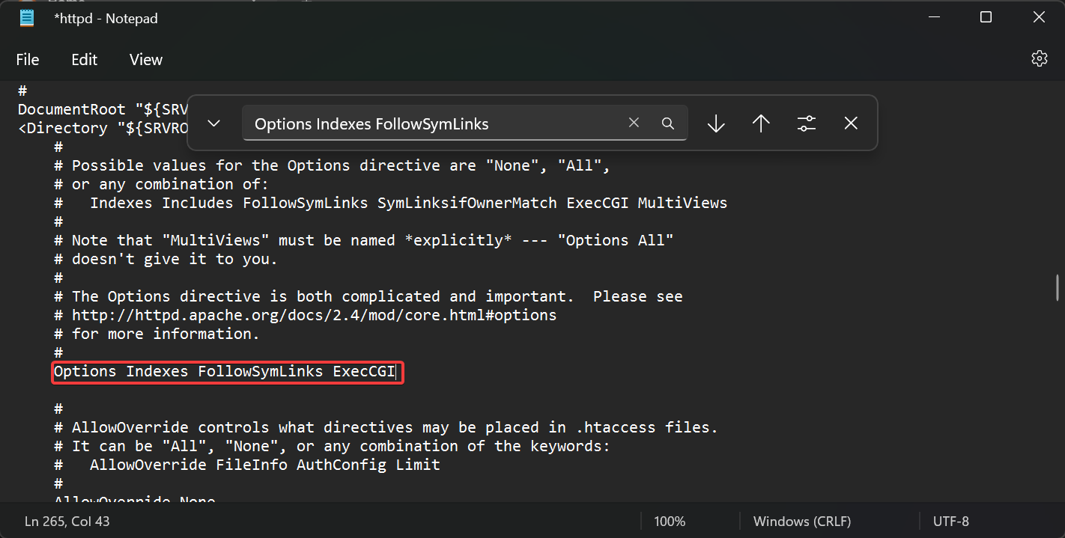1065x538 pixels.
Task: Click the 100% zoom level indicator
Action: pos(669,521)
